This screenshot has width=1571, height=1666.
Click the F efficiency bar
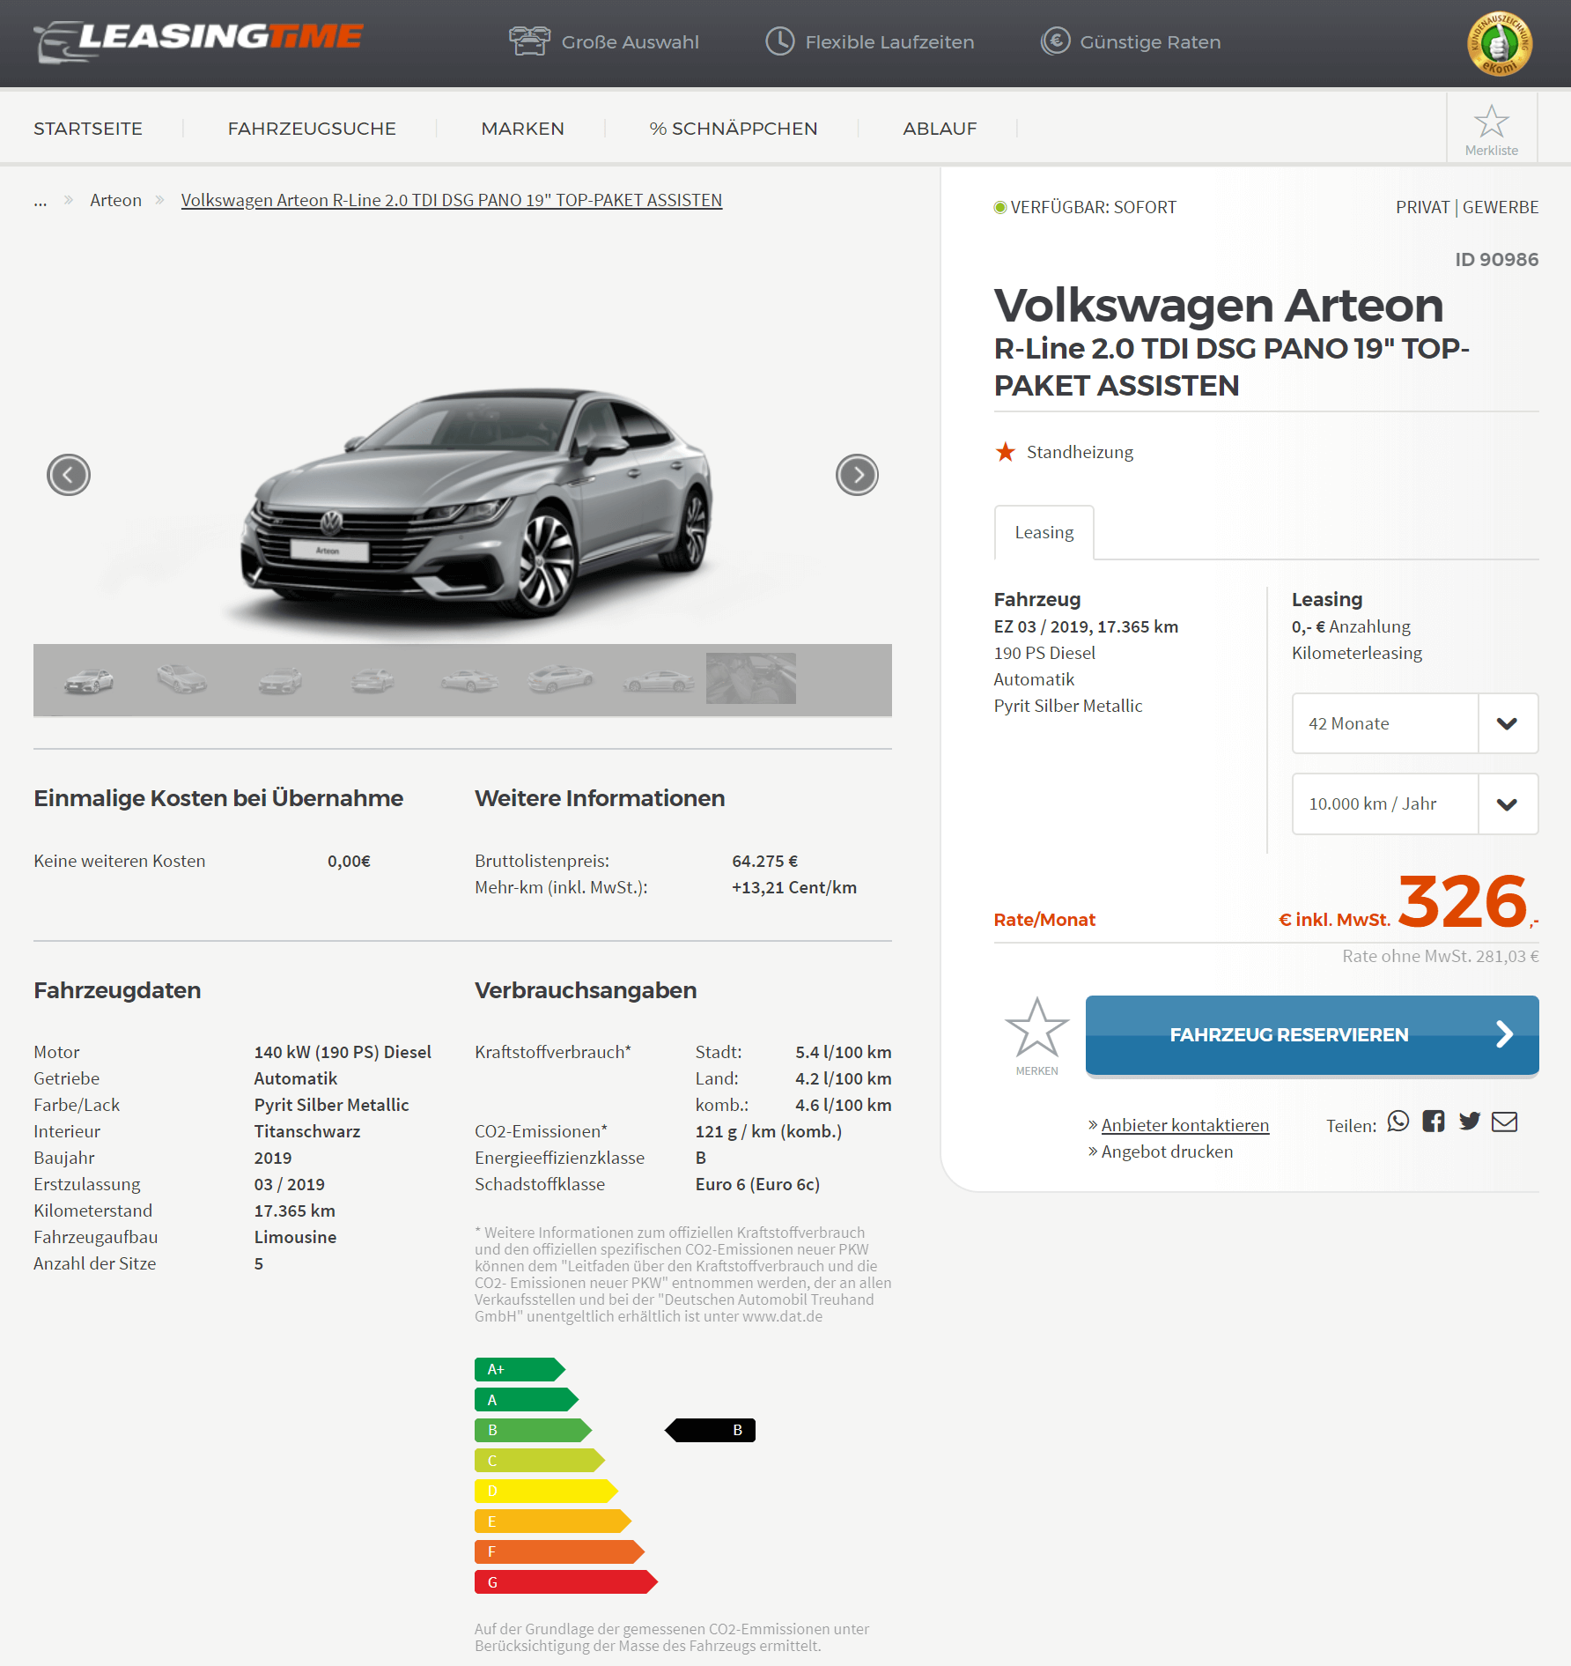[559, 1551]
